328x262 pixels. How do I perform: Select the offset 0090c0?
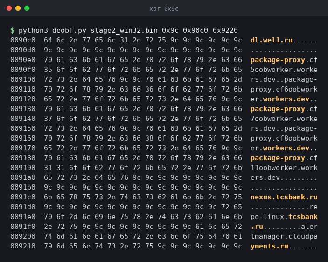[23, 40]
